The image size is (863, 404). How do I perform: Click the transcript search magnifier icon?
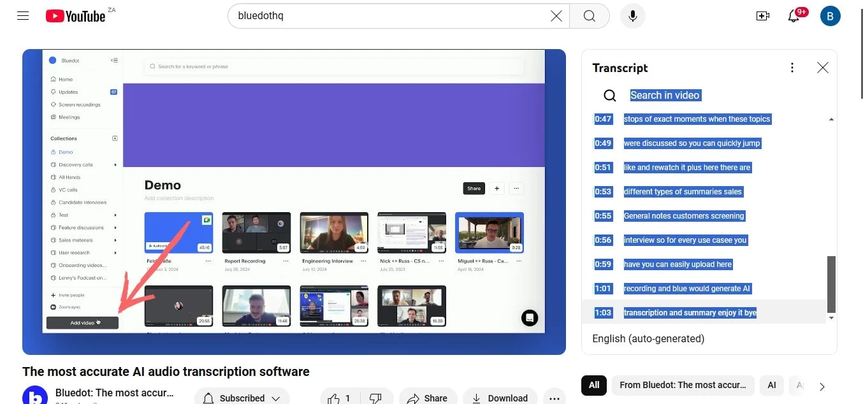(610, 96)
